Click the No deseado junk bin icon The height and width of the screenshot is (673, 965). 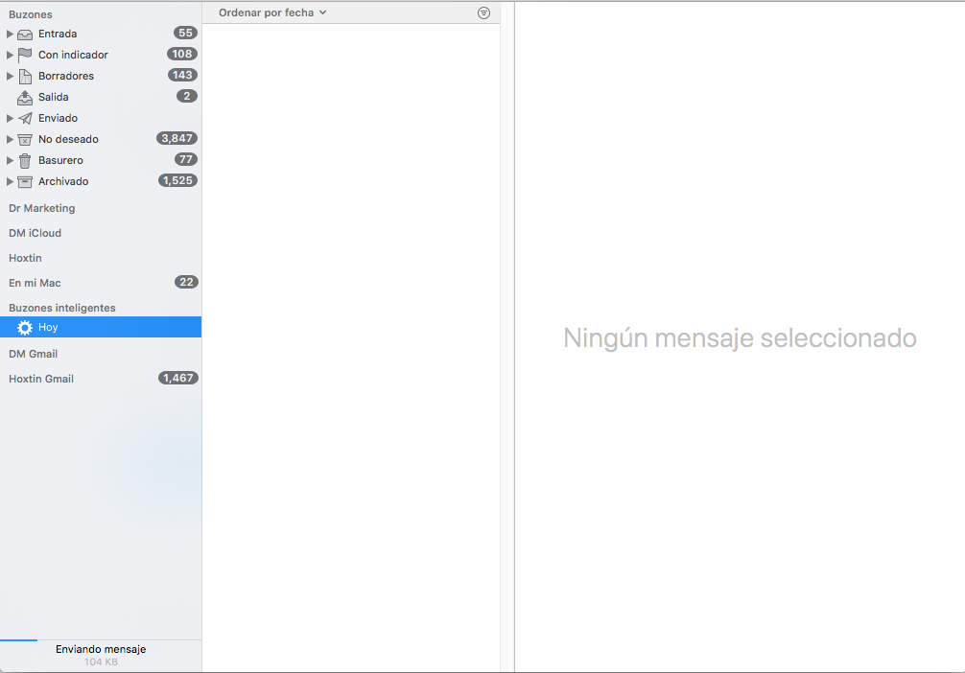pyautogui.click(x=25, y=139)
